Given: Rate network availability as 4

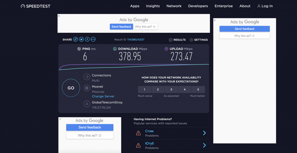Looking at the screenshot, I should (x=185, y=90).
